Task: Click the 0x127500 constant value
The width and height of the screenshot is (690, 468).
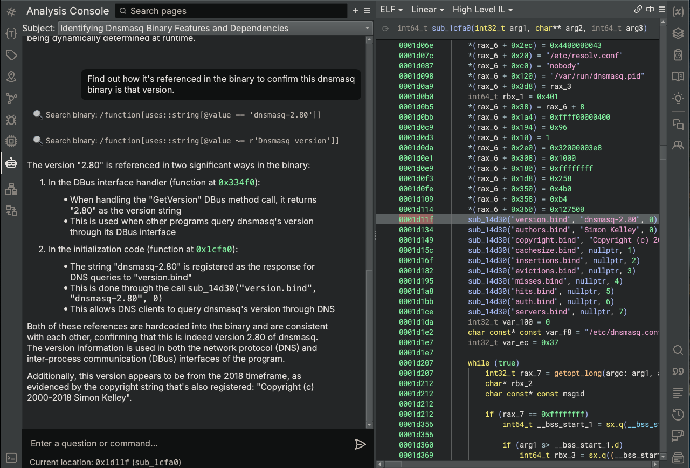Action: (x=567, y=209)
